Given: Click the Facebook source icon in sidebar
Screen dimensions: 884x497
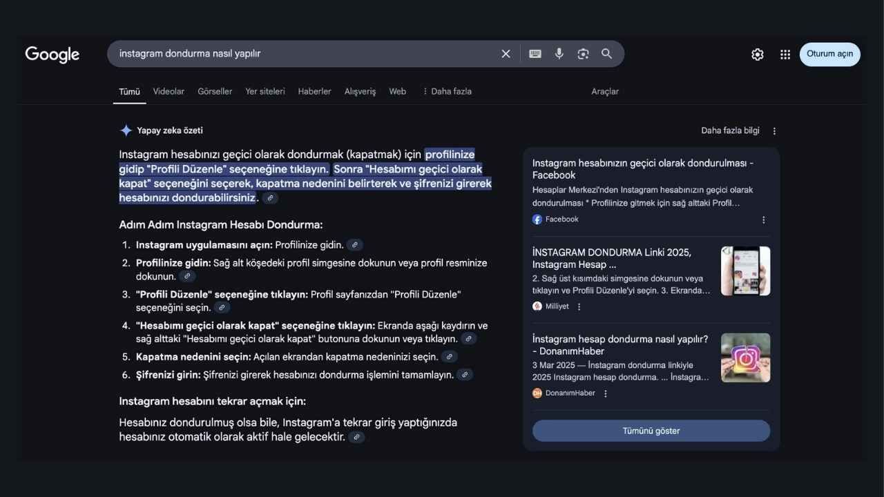Looking at the screenshot, I should click(537, 219).
